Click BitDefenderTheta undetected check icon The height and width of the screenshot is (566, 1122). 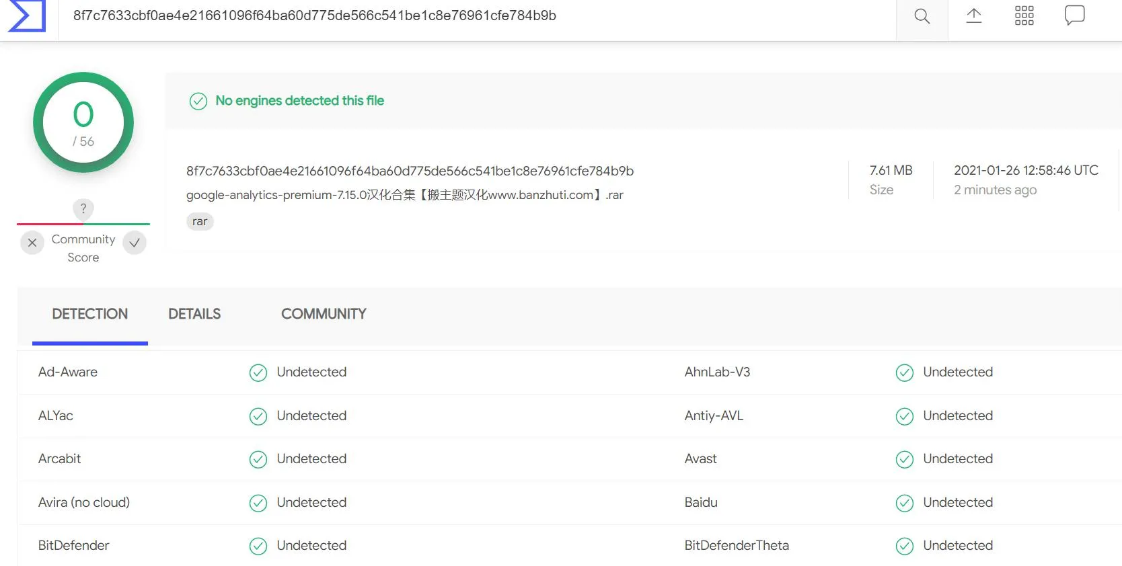coord(905,546)
